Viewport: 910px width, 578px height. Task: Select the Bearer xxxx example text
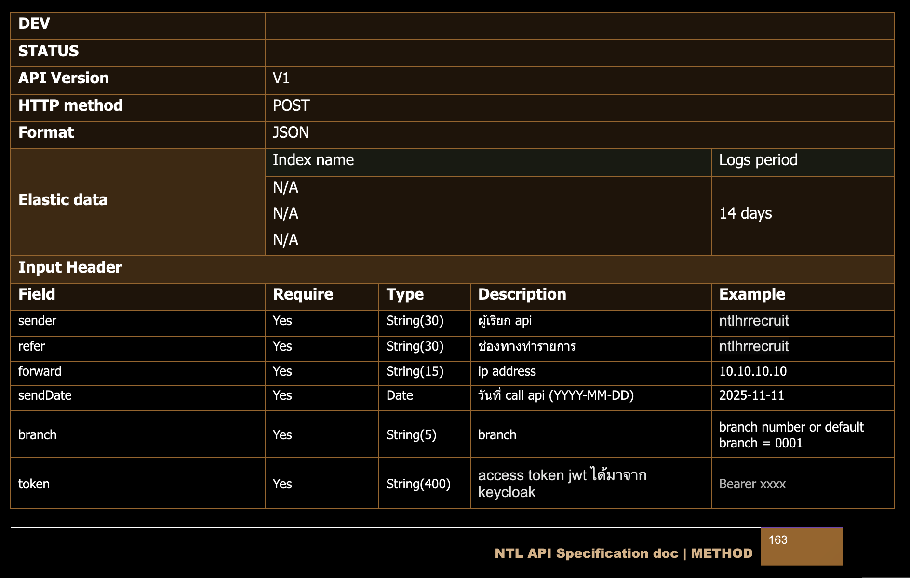coord(752,484)
